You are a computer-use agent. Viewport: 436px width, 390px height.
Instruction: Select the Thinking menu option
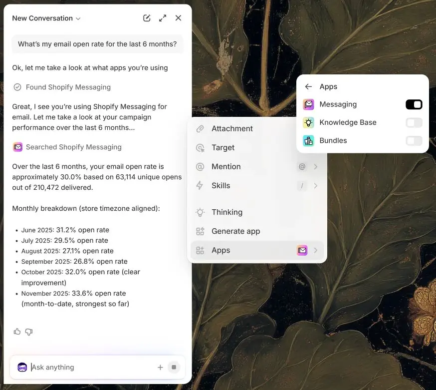(227, 212)
